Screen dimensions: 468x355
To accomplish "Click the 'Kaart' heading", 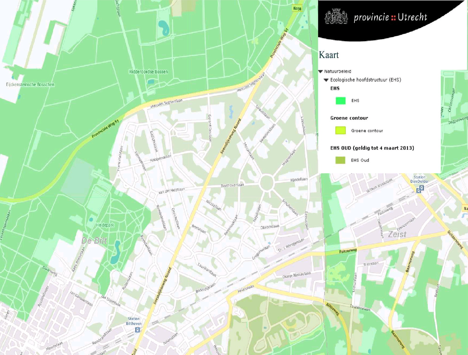I will pyautogui.click(x=329, y=55).
